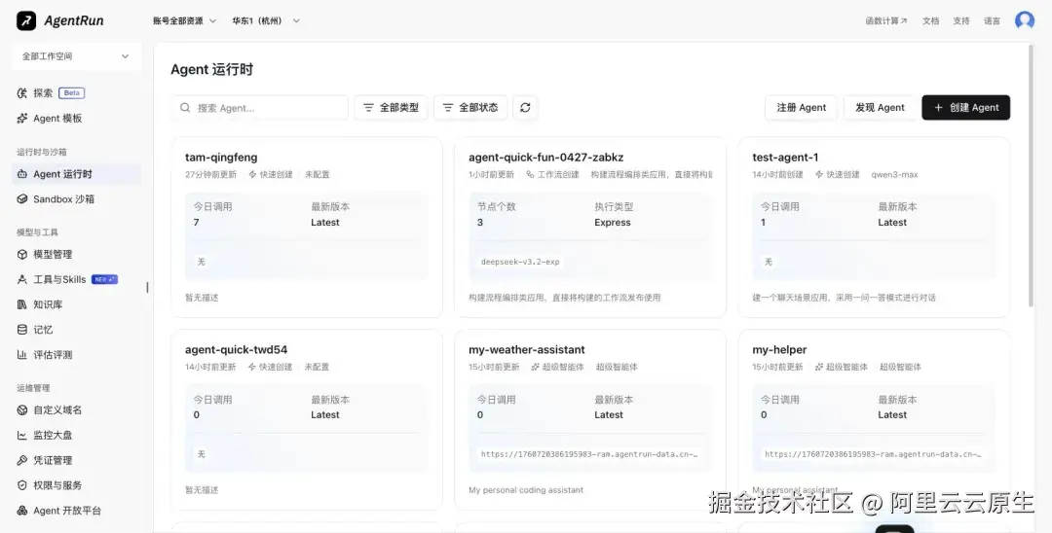Click the 评估评测 chart icon
This screenshot has width=1052, height=533.
[x=22, y=355]
